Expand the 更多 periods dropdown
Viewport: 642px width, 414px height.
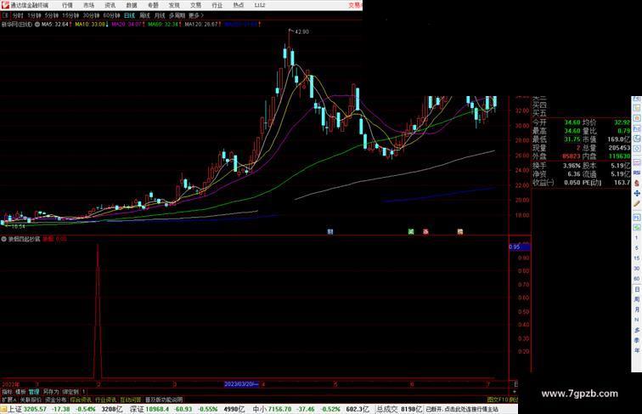(196, 15)
